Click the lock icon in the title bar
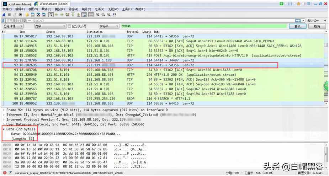The height and width of the screenshot is (176, 329). tap(298, 4)
